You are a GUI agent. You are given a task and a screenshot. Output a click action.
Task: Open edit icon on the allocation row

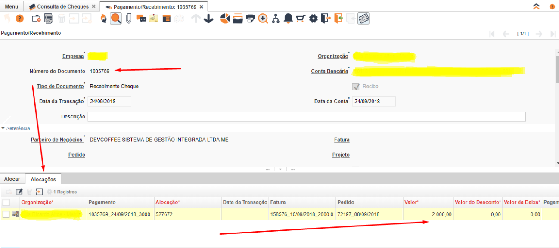[x=15, y=214]
